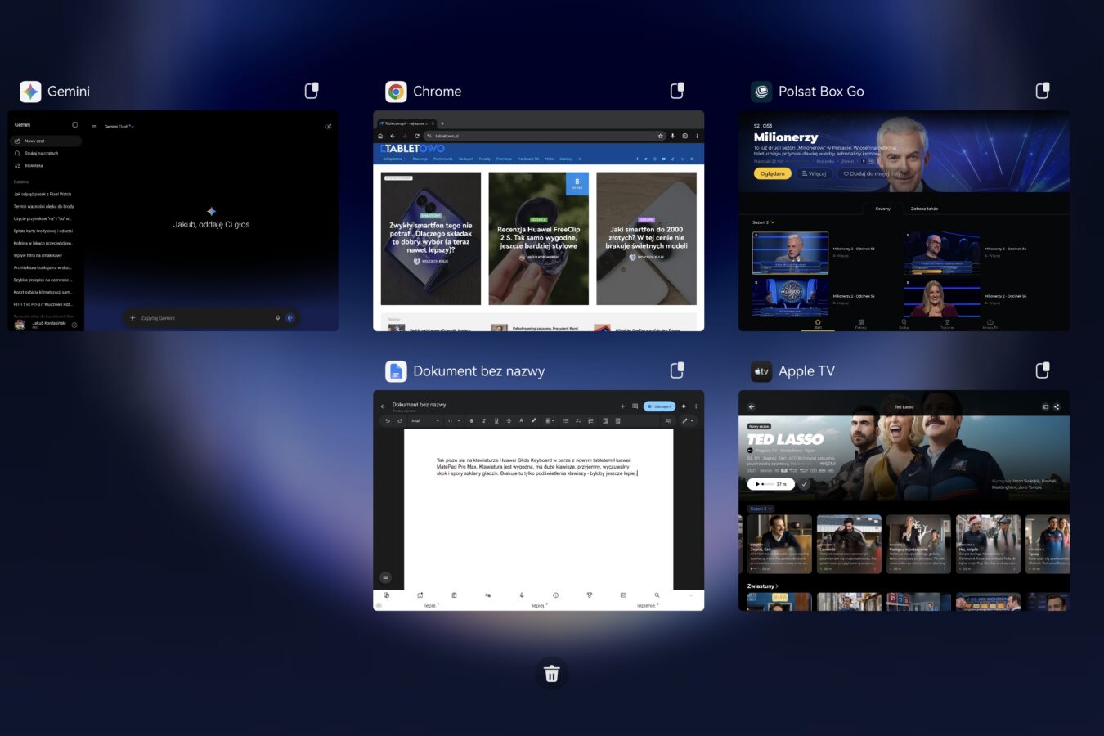Open split-screen for the Dokument bez nazwy card
1104x736 pixels.
coord(677,370)
